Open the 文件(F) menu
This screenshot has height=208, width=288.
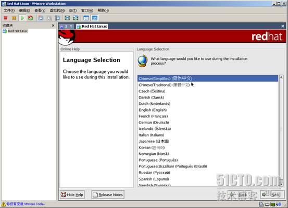(x=9, y=10)
